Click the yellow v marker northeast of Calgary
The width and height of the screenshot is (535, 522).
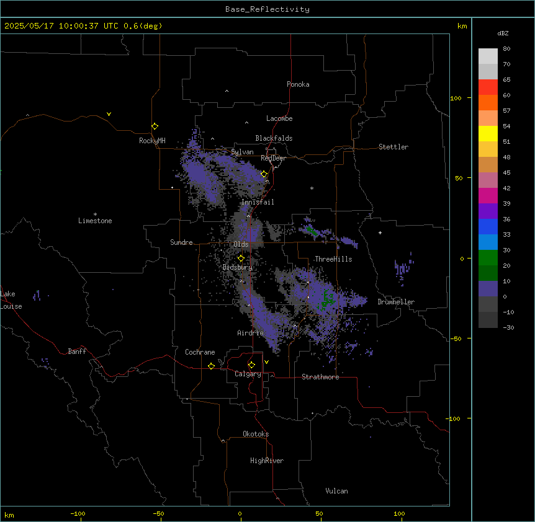[x=266, y=362]
